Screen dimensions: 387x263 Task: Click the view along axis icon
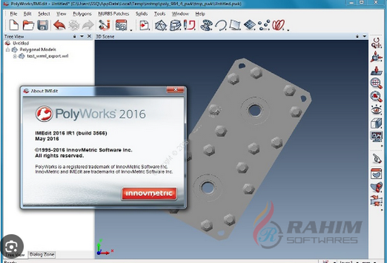376,57
